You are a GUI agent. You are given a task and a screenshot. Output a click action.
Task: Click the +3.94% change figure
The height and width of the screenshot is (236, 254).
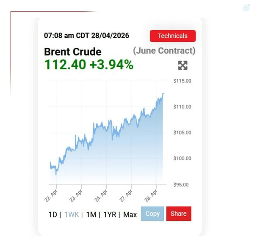(x=112, y=65)
